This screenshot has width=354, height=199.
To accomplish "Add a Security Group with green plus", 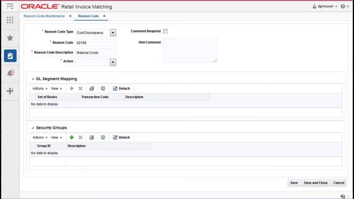I will (71, 138).
